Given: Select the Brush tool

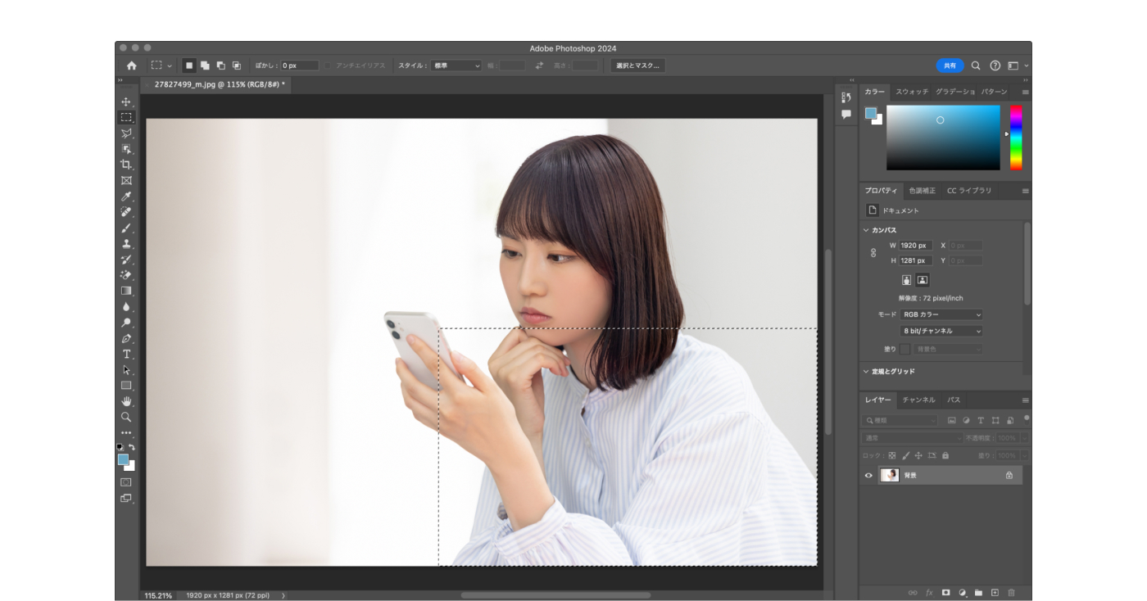Looking at the screenshot, I should [x=126, y=228].
